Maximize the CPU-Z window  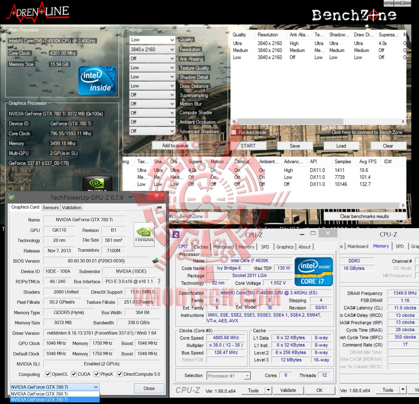point(313,233)
